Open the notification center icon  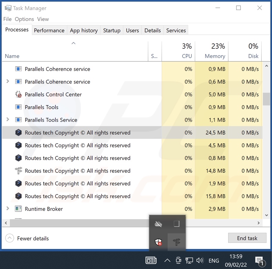260,261
